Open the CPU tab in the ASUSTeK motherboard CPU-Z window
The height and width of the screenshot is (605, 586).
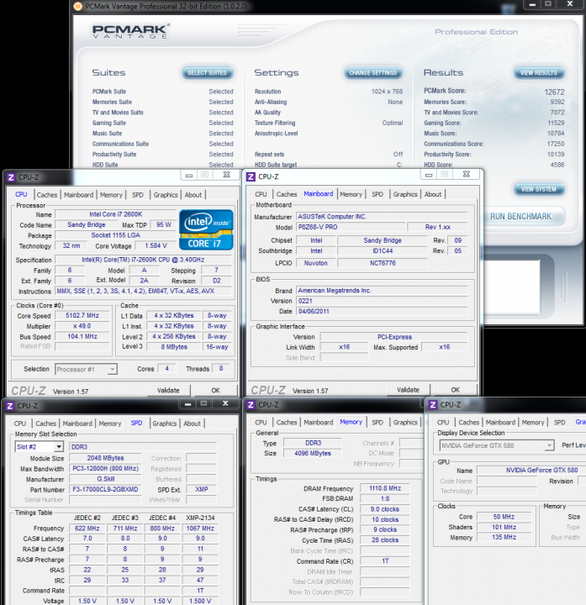261,194
